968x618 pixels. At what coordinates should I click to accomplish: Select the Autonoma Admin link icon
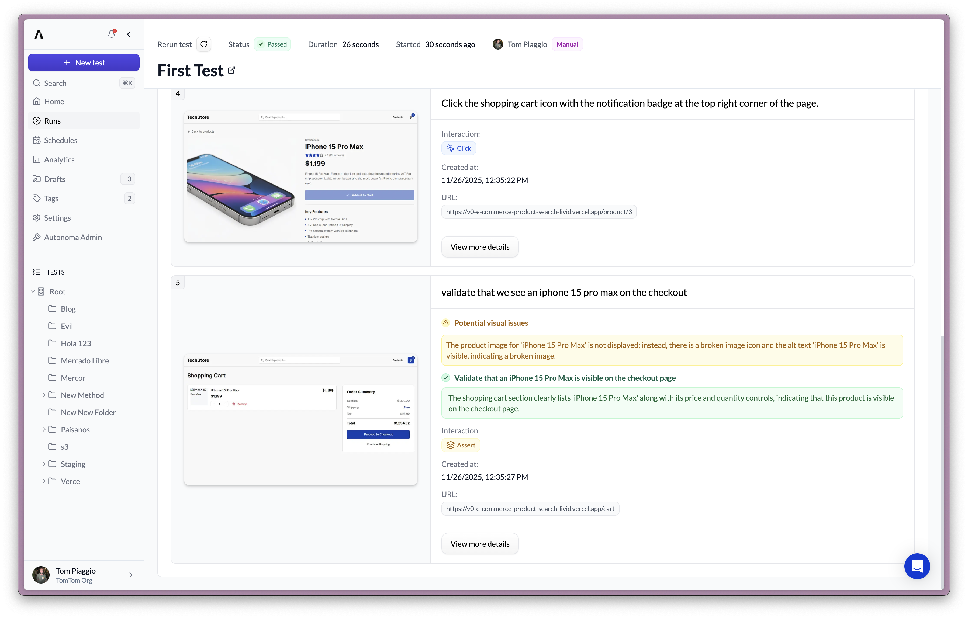[x=37, y=237]
